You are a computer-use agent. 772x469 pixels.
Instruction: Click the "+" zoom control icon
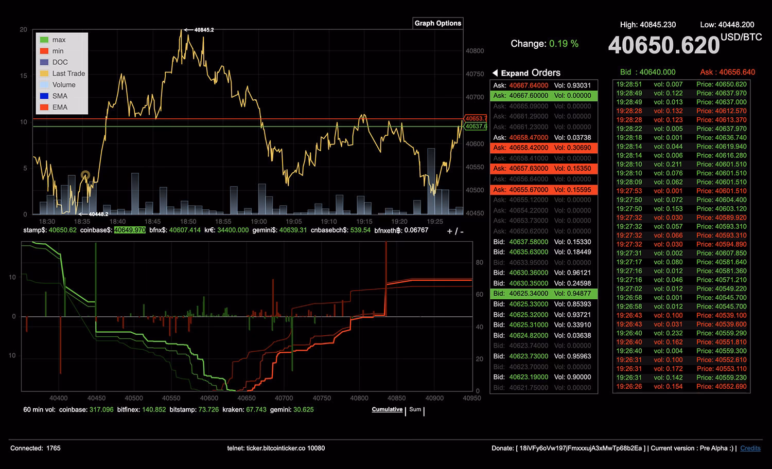click(450, 231)
